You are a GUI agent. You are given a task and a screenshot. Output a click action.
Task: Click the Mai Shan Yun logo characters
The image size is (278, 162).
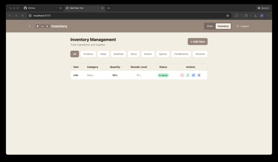click(42, 26)
